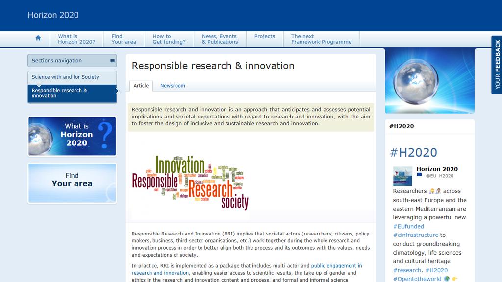Image resolution: width=502 pixels, height=282 pixels.
Task: Select 'Science with and for Society' section
Action: click(72, 77)
